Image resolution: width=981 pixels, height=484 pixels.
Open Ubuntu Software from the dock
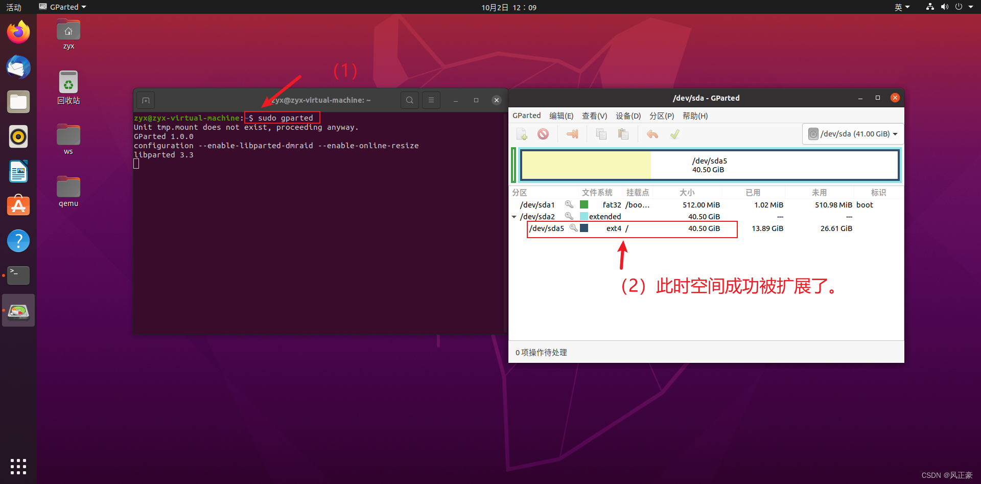[18, 206]
